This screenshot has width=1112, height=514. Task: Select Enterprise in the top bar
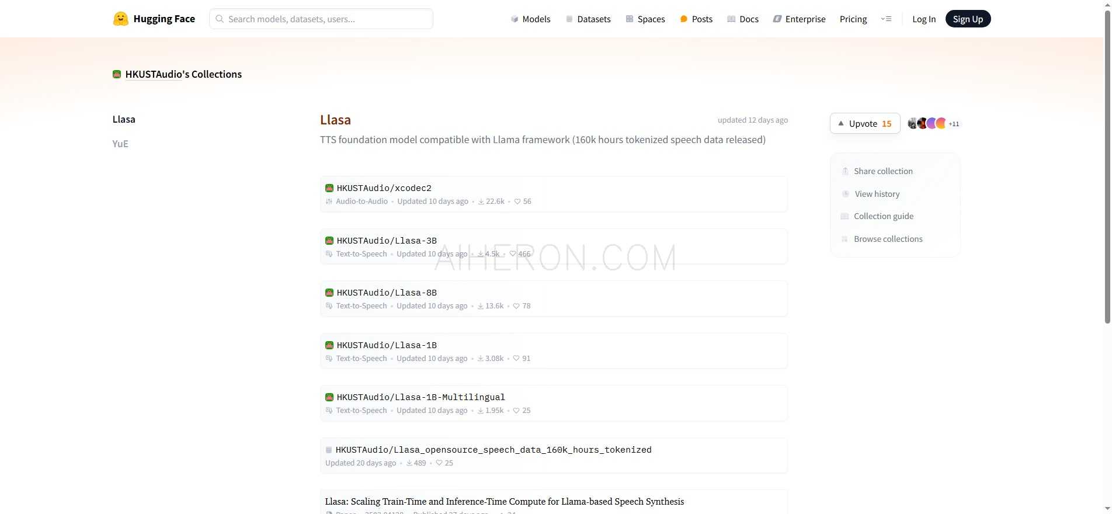point(799,19)
